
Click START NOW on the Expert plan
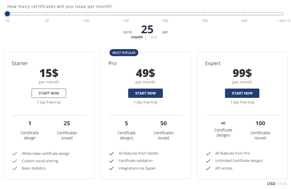pyautogui.click(x=242, y=93)
